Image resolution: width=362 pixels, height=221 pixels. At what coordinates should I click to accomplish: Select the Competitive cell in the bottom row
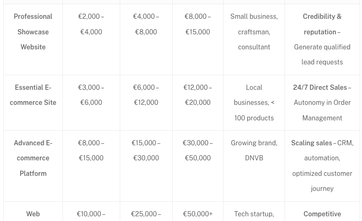pos(322,214)
